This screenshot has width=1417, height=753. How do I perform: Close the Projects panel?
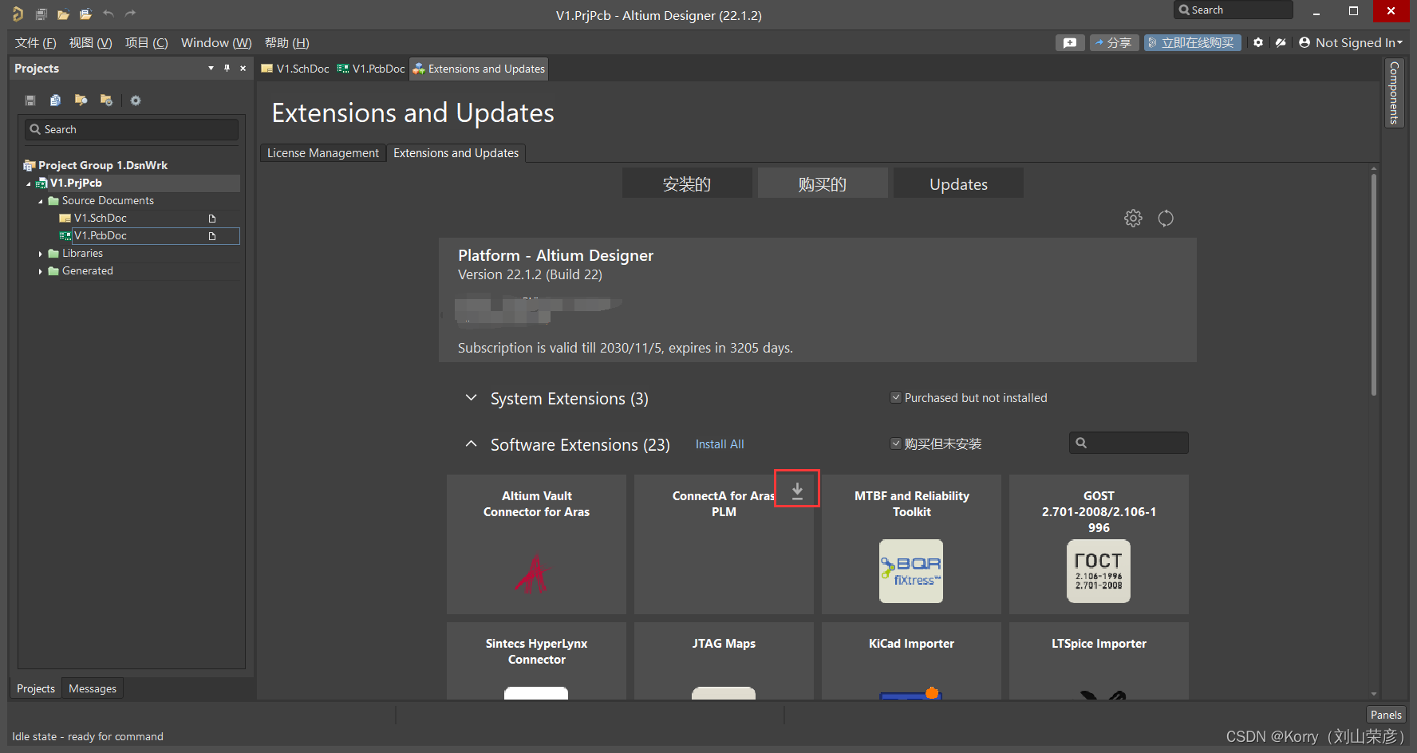click(x=243, y=69)
